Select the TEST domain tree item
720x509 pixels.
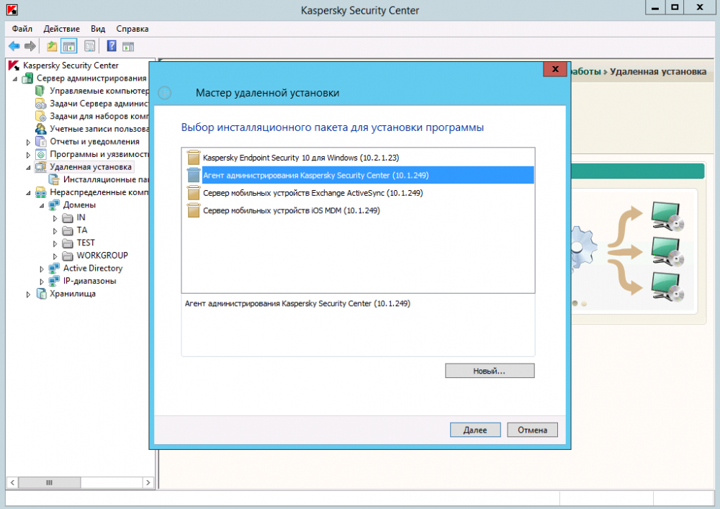click(86, 243)
